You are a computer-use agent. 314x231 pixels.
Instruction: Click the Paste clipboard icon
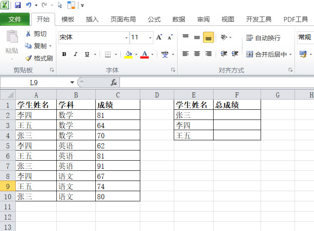click(x=12, y=36)
